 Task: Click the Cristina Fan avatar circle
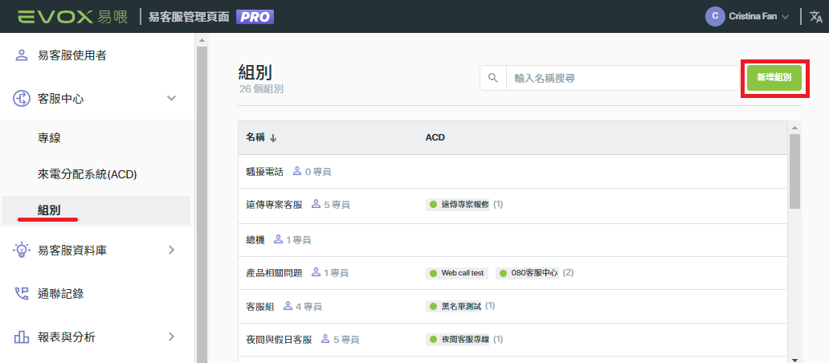tap(715, 16)
